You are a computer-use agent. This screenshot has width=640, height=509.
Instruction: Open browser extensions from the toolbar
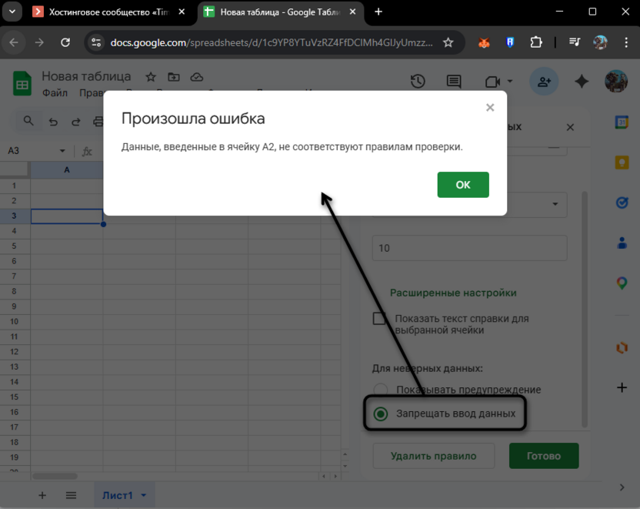coord(536,42)
